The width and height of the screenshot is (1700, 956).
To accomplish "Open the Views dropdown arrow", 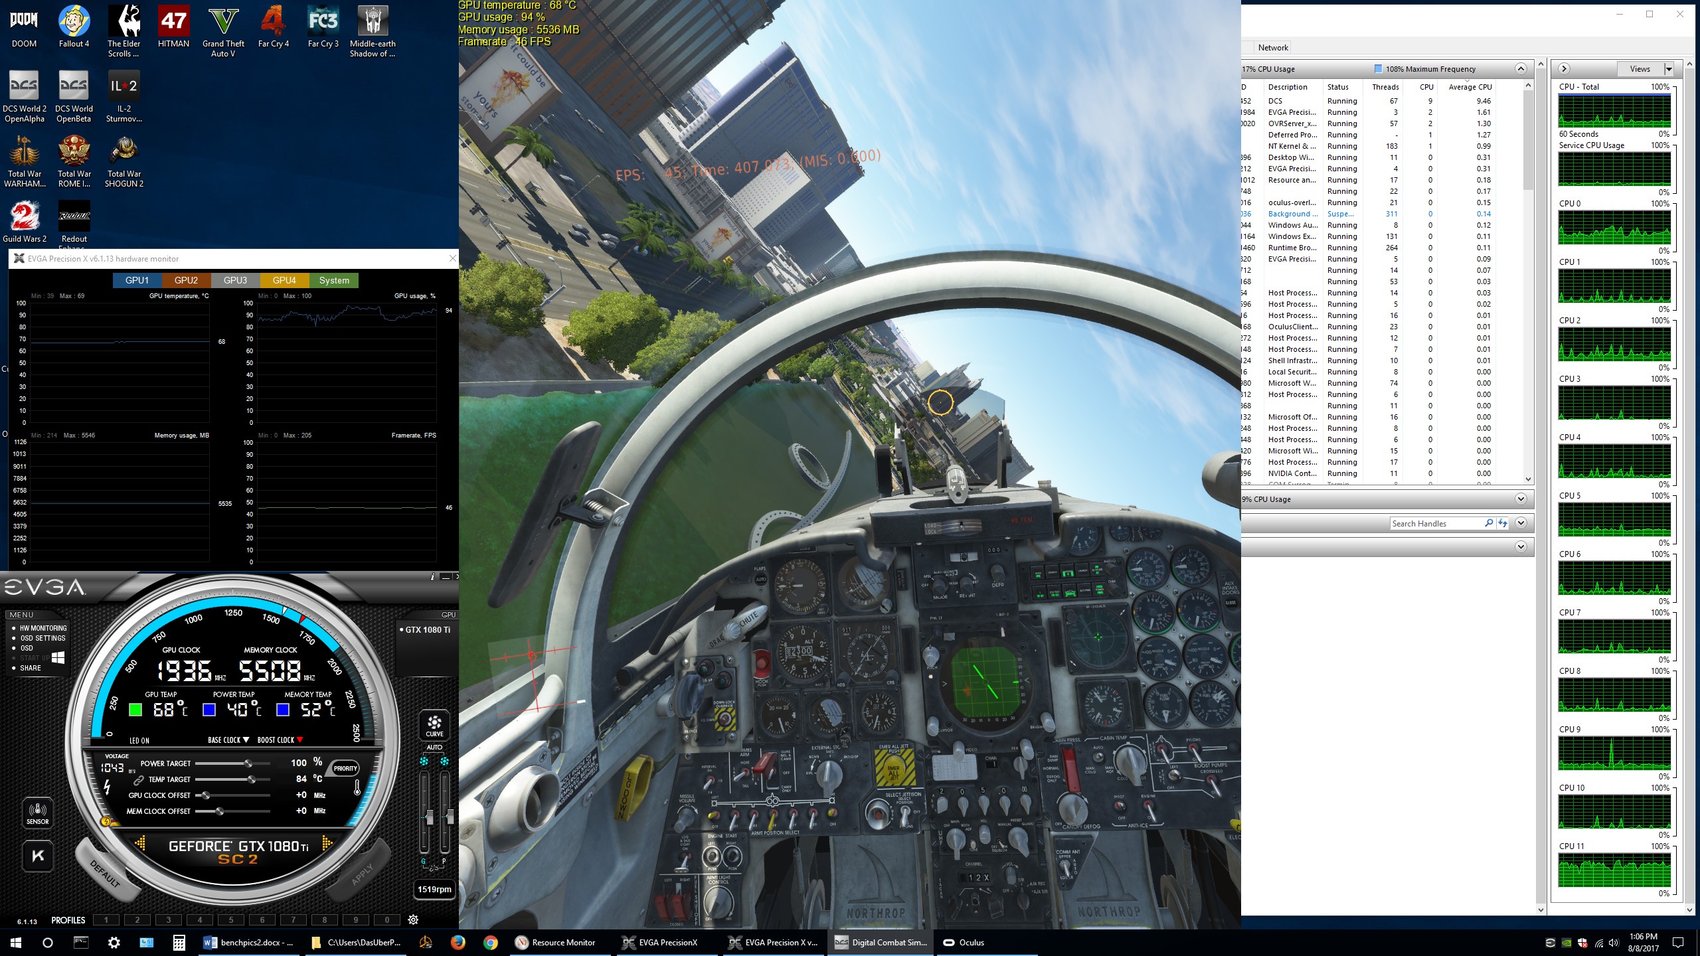I will click(x=1668, y=69).
